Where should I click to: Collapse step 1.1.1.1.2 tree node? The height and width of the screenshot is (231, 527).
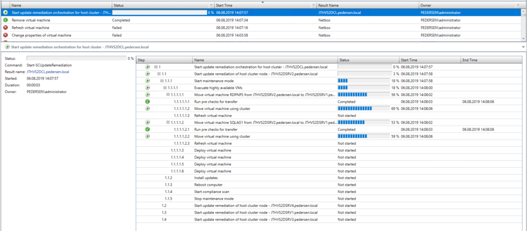[x=168, y=122]
